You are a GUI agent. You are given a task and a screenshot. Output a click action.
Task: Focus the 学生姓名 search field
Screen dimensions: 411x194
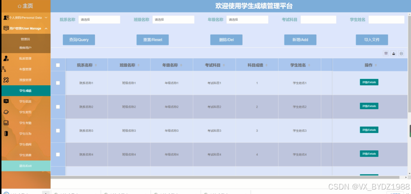(386, 19)
